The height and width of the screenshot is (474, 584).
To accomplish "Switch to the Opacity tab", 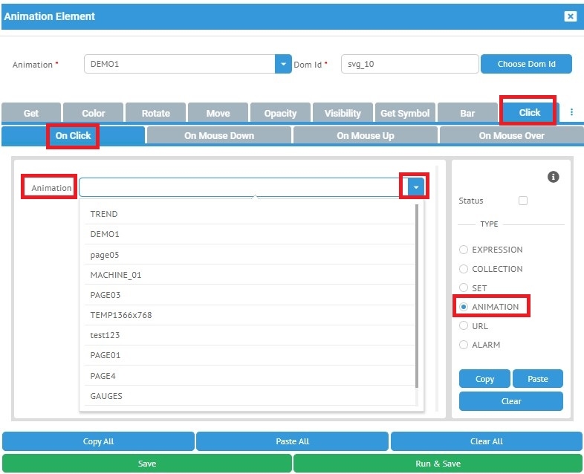I will pos(280,114).
